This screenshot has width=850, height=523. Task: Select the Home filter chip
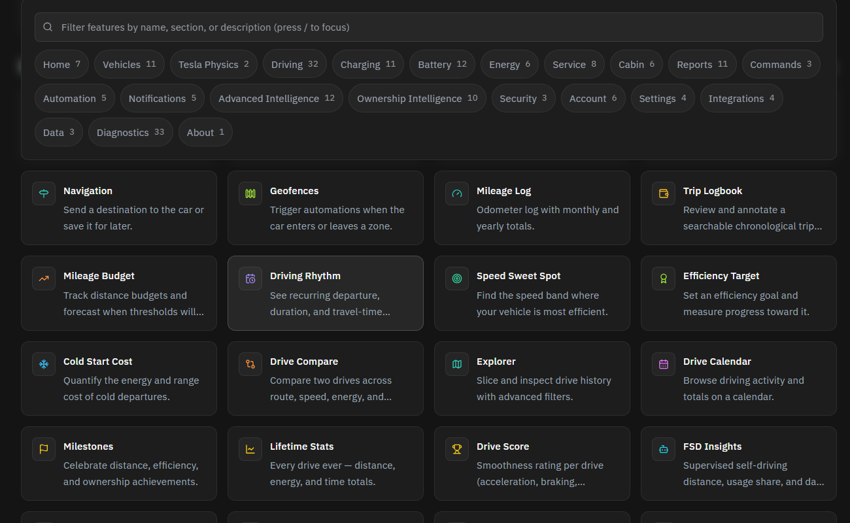[61, 64]
